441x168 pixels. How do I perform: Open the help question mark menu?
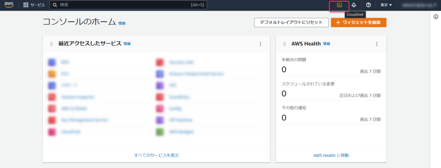368,5
